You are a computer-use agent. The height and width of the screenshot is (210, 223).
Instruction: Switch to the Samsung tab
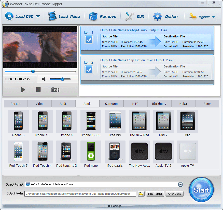pos(111,104)
